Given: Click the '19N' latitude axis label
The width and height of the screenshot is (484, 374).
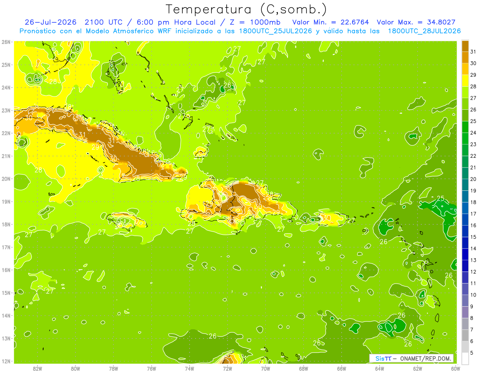Looking at the screenshot, I should (6, 201).
